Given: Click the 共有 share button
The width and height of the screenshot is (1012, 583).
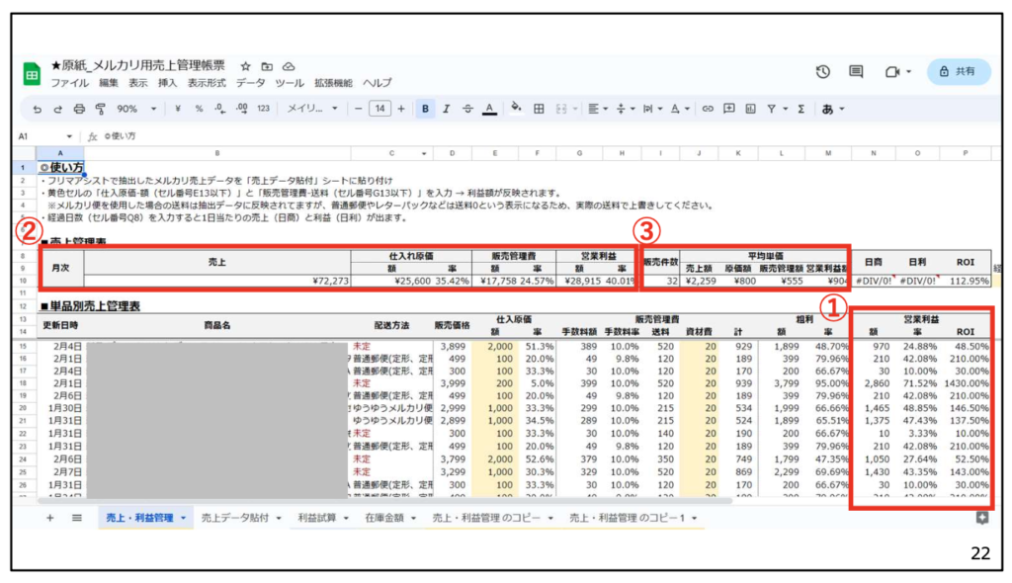Looking at the screenshot, I should tap(958, 72).
